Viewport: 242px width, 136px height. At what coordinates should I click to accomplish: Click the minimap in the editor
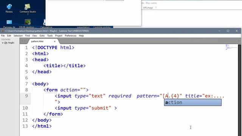[x=231, y=47]
